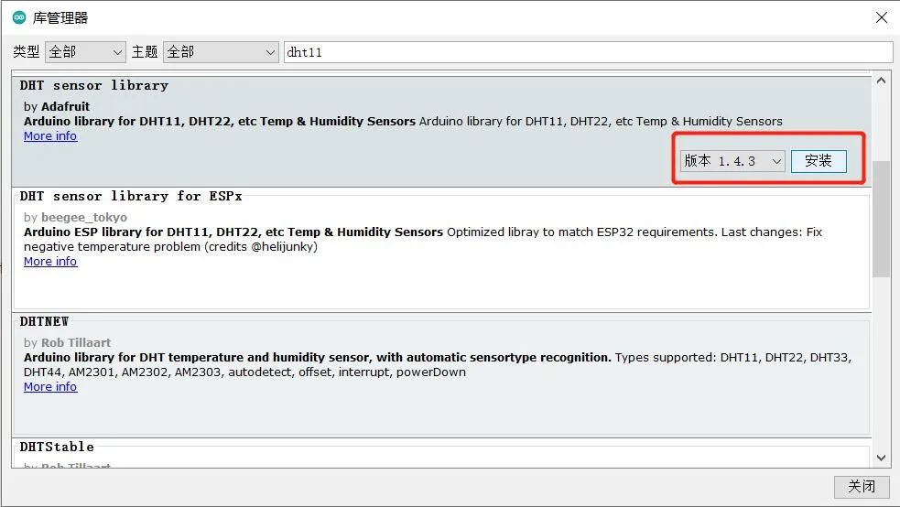Click the 安装 install button

tap(819, 161)
